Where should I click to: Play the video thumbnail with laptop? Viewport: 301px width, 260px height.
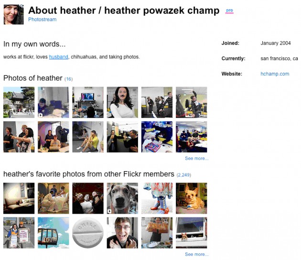[54, 102]
